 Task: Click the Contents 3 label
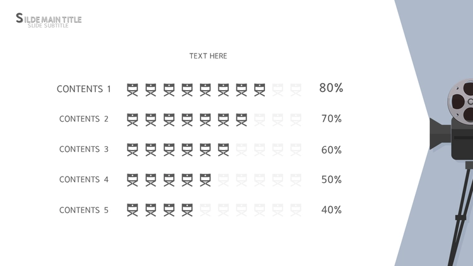click(84, 149)
